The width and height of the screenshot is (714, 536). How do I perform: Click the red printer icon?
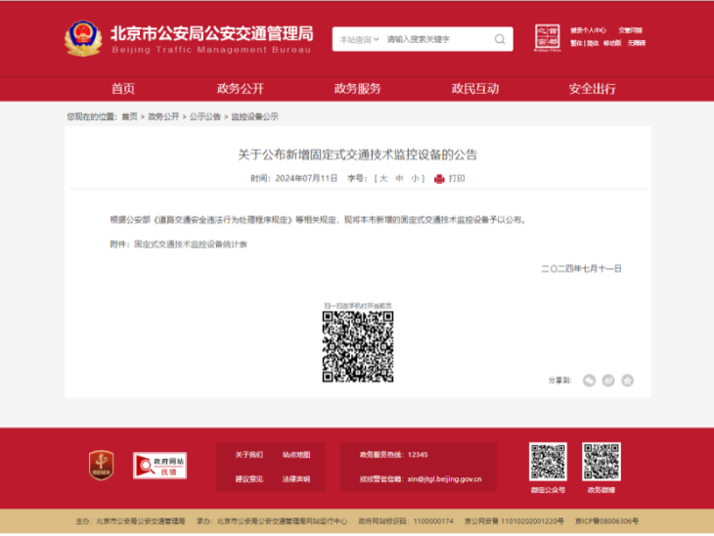click(439, 179)
